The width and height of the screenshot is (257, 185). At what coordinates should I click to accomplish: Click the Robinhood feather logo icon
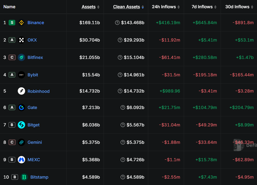click(x=21, y=91)
